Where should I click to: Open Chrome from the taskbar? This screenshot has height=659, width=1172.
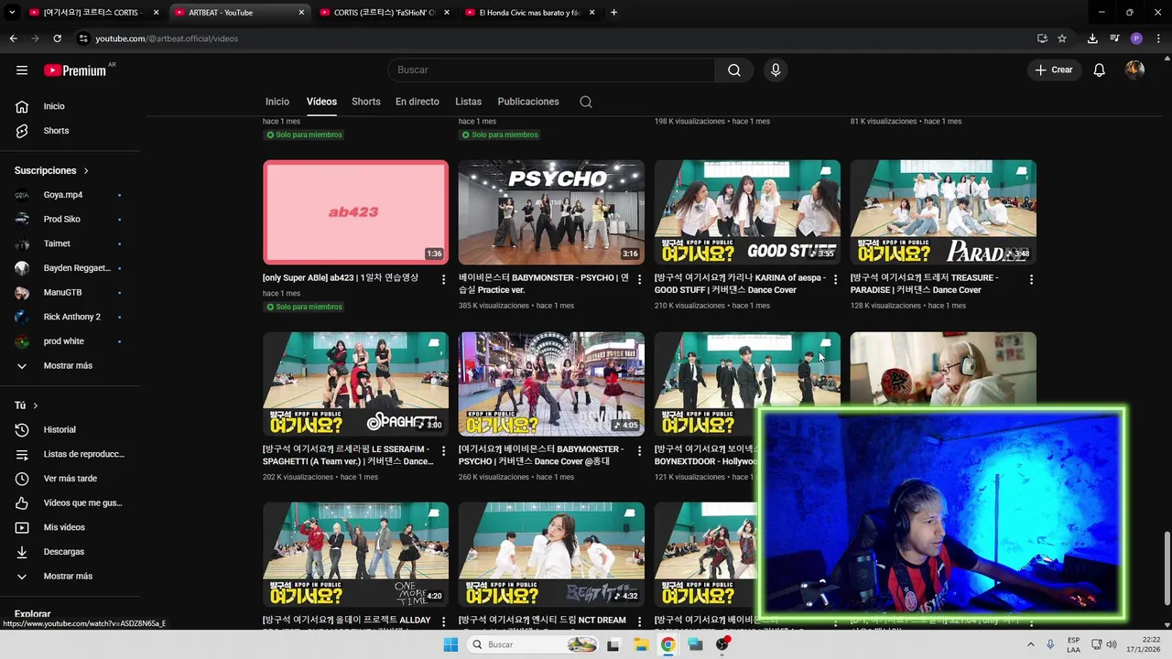tap(668, 644)
